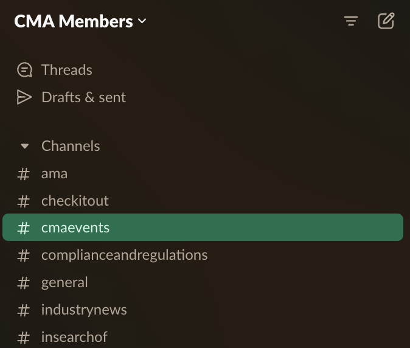410x348 pixels.
Task: Click the Threads speech bubble icon
Action: [x=24, y=70]
